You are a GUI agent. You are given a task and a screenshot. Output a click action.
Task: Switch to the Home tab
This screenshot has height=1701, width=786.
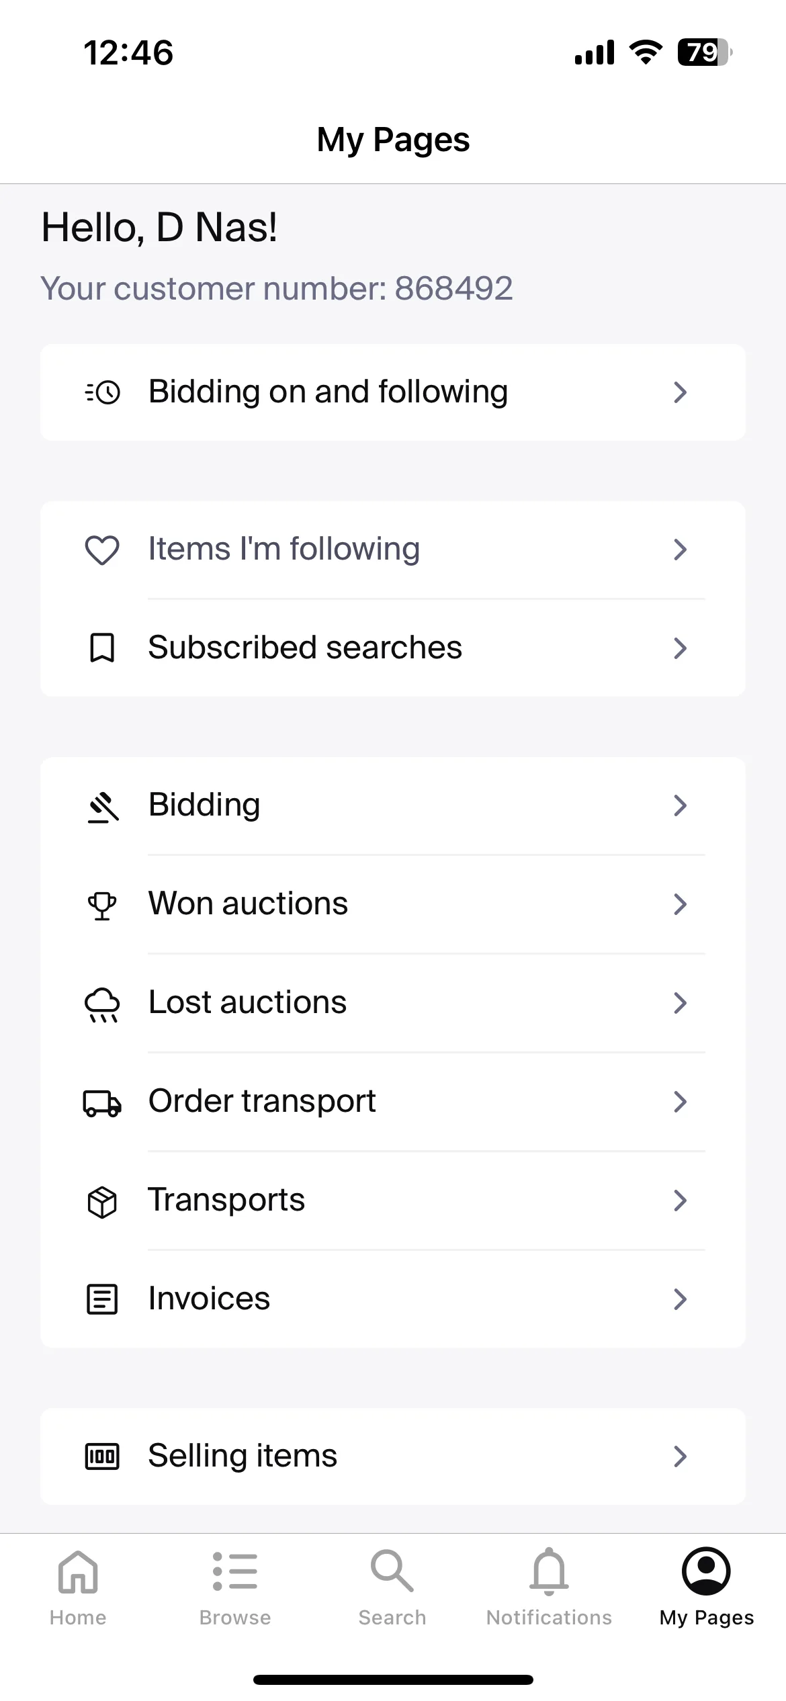tap(78, 1588)
